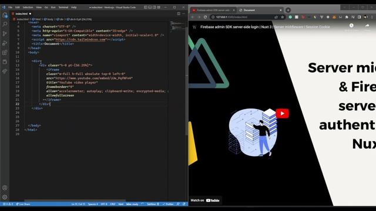
Task: Open Chrome Extensions puzzle icon
Action: [x=347, y=17]
